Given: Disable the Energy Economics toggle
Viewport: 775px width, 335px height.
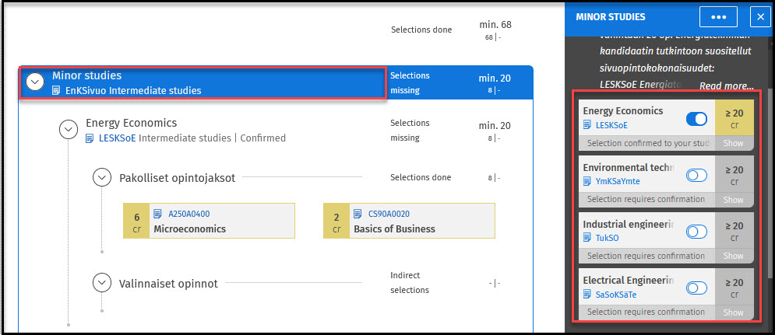Looking at the screenshot, I should [696, 119].
